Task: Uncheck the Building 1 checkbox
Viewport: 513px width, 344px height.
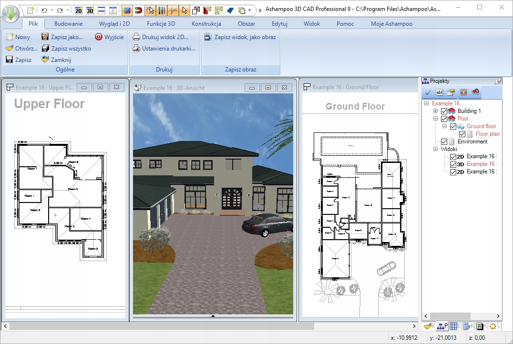Action: [444, 111]
